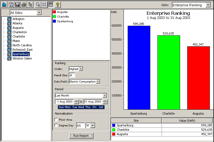Click the Result Size input field
The width and height of the screenshot is (214, 142).
(x=72, y=75)
